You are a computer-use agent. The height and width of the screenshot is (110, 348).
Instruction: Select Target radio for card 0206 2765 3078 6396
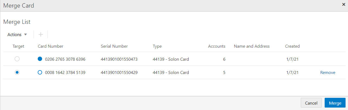click(17, 59)
